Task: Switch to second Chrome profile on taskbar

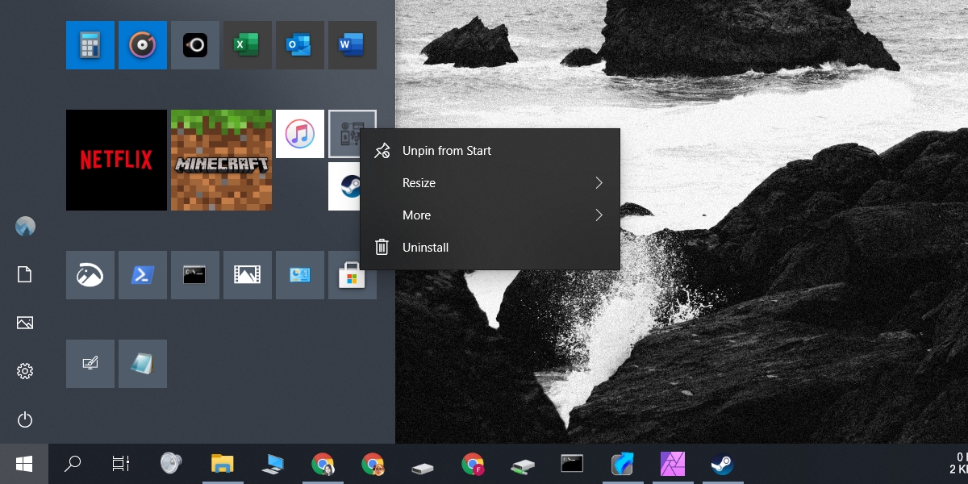Action: (373, 464)
